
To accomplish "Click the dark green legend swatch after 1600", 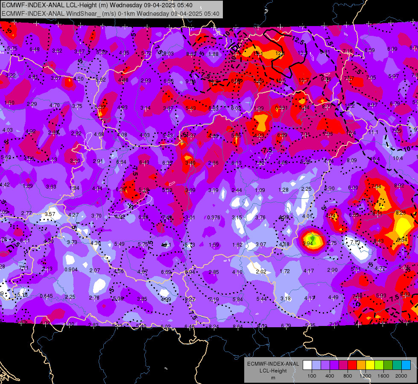I will pos(388,365).
